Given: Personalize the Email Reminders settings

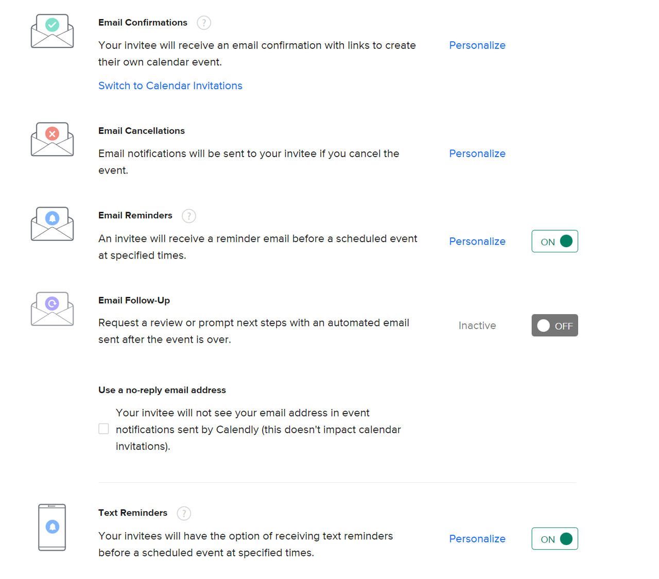Looking at the screenshot, I should coord(477,242).
